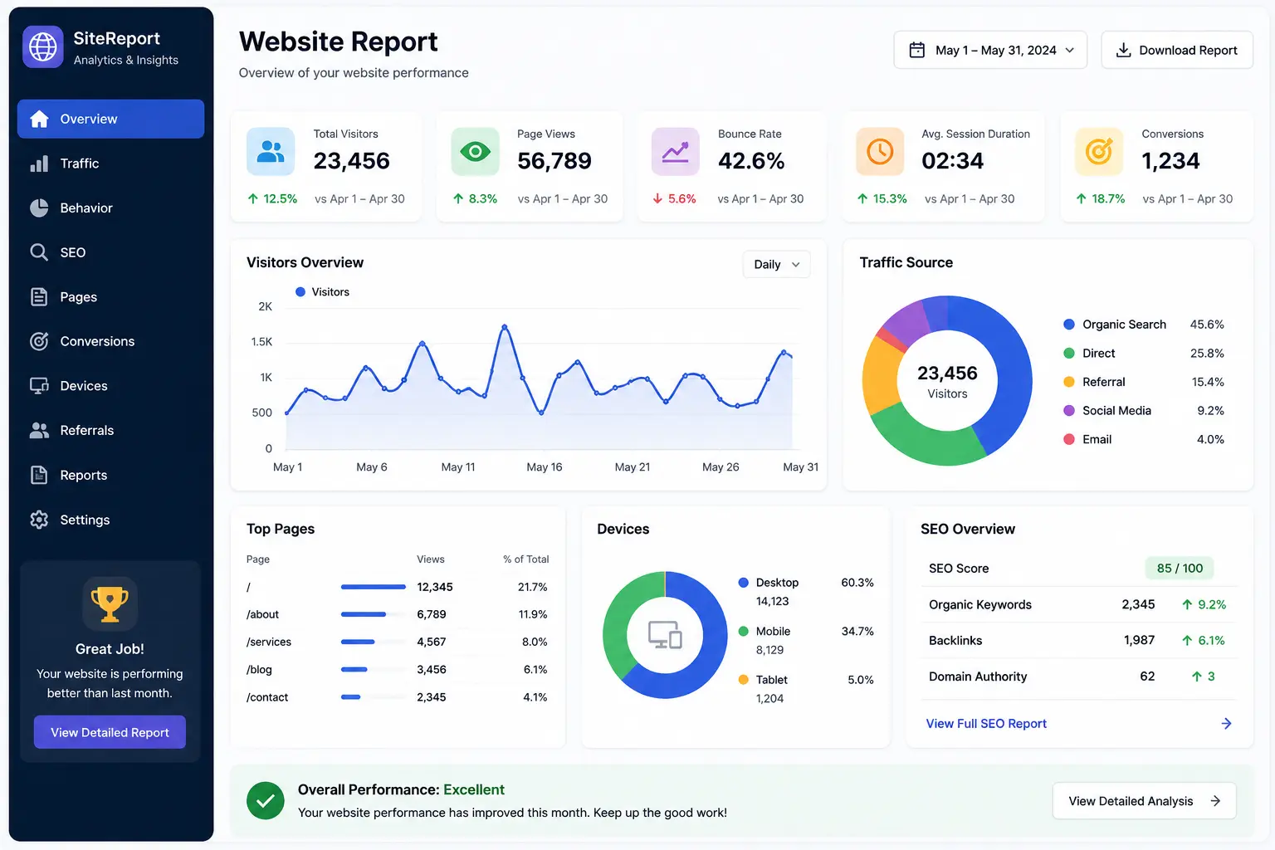Click the progress bar for / page
Image resolution: width=1275 pixels, height=850 pixels.
coord(374,587)
